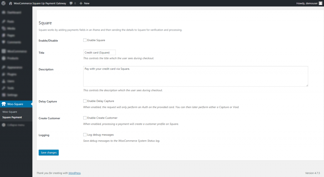Viewport: 324px width, 177px height.
Task: Tick the Enable Create Customer checkbox
Action: pos(85,118)
